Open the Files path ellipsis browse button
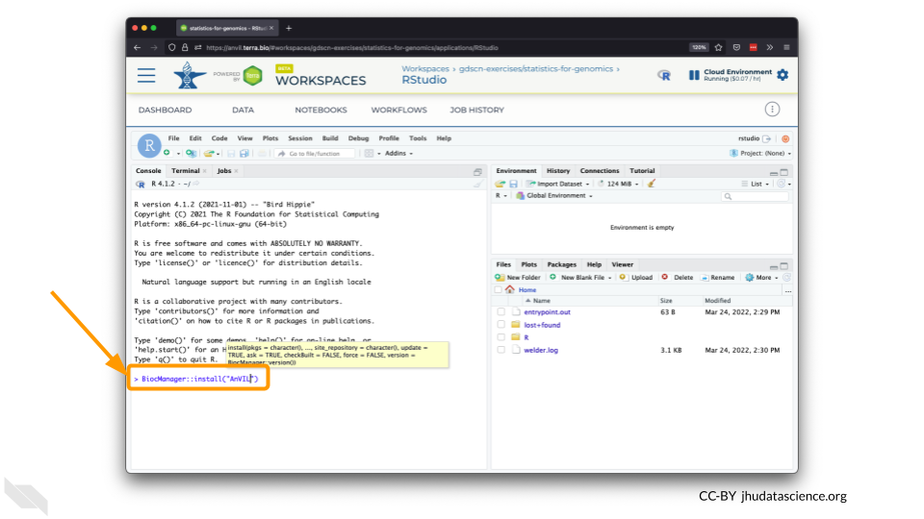The image size is (924, 519). (x=788, y=290)
